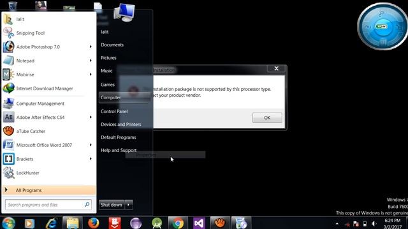
Task: Click the battery power tray icon
Action: (365, 223)
